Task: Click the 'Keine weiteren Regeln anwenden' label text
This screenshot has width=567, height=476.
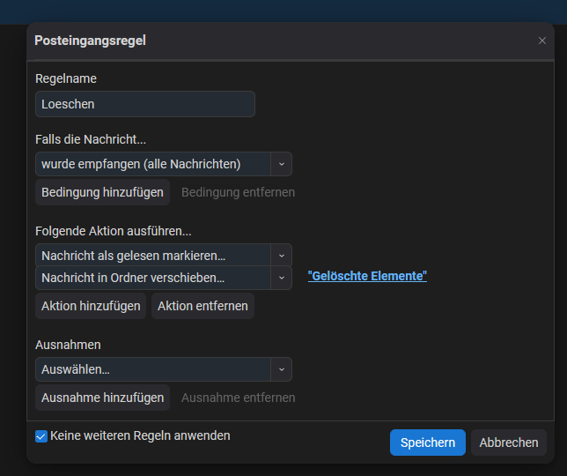Action: (140, 435)
